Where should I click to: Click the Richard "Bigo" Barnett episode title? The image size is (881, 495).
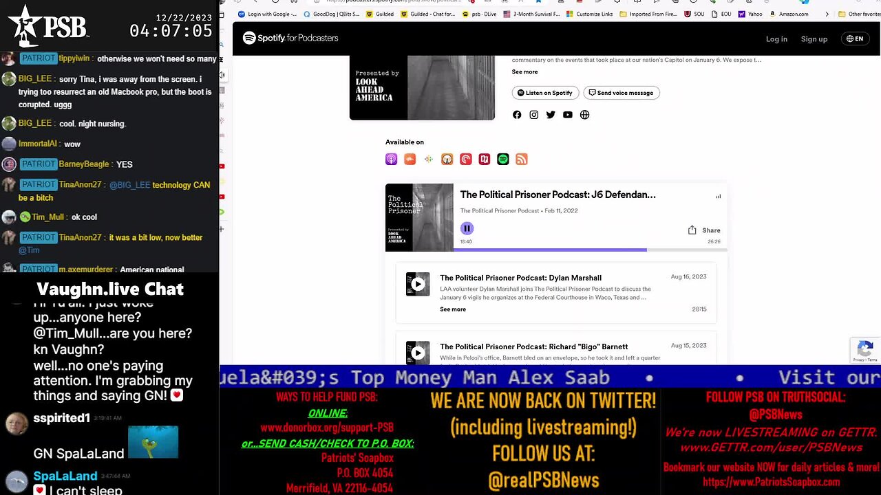coord(533,346)
